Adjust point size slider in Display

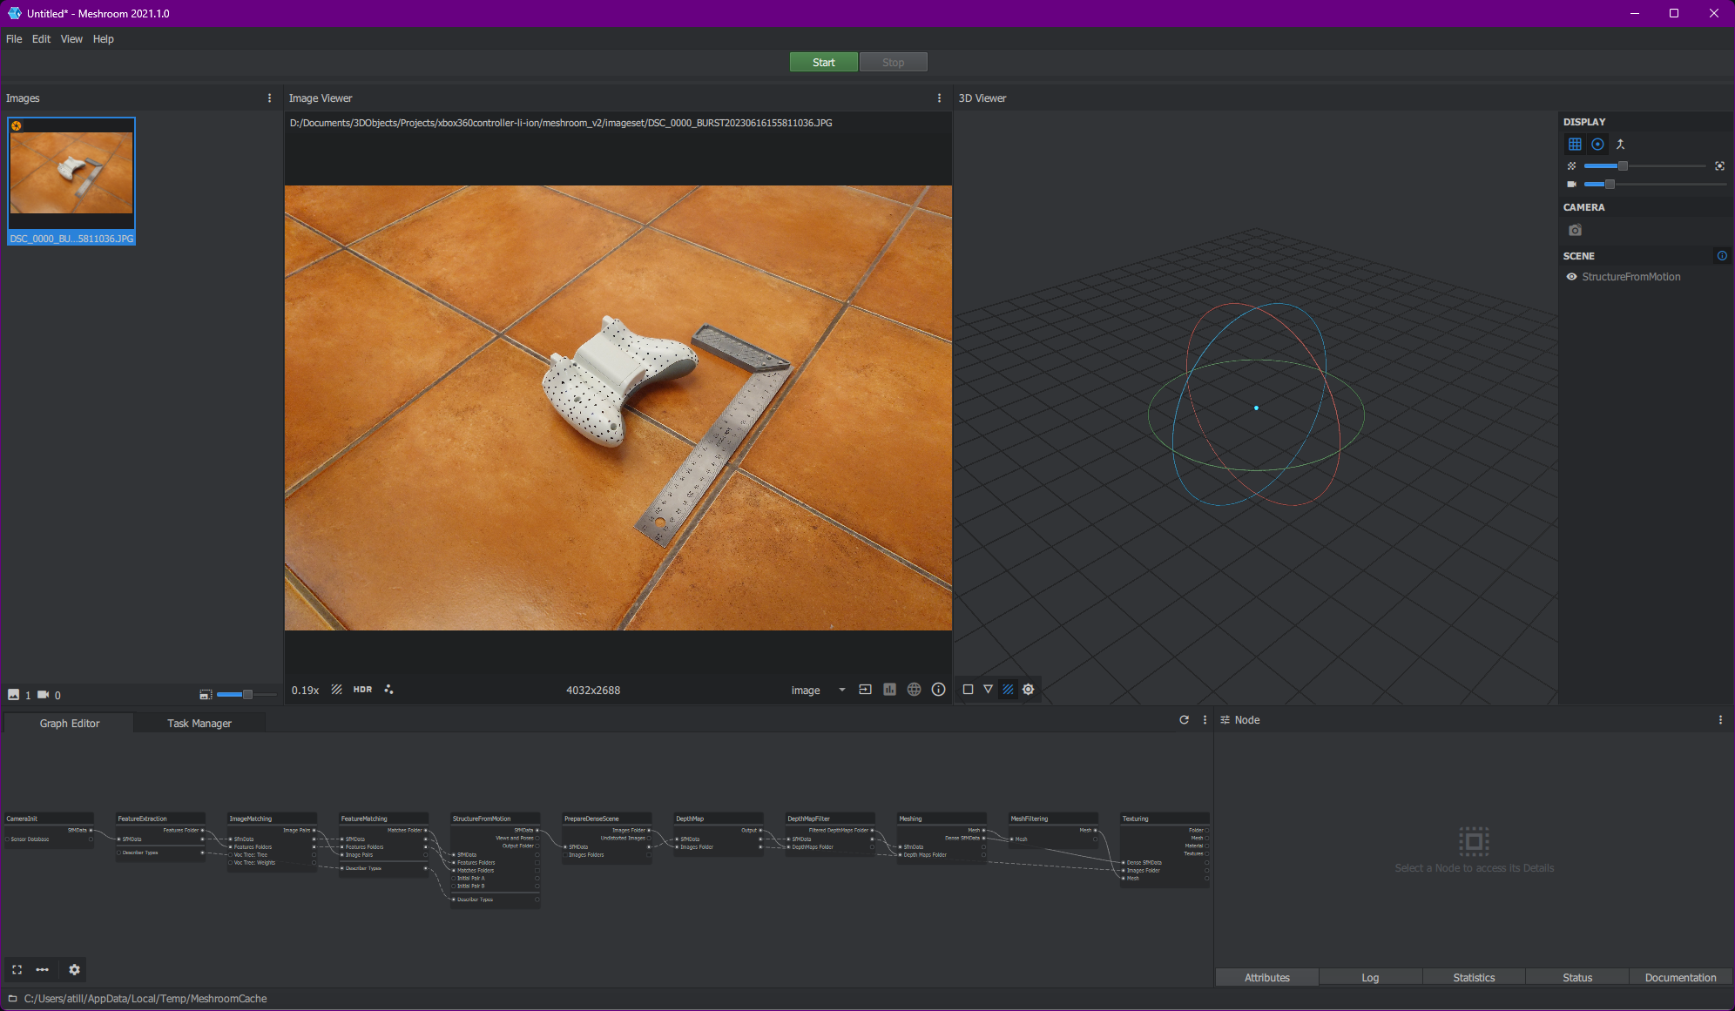point(1622,165)
